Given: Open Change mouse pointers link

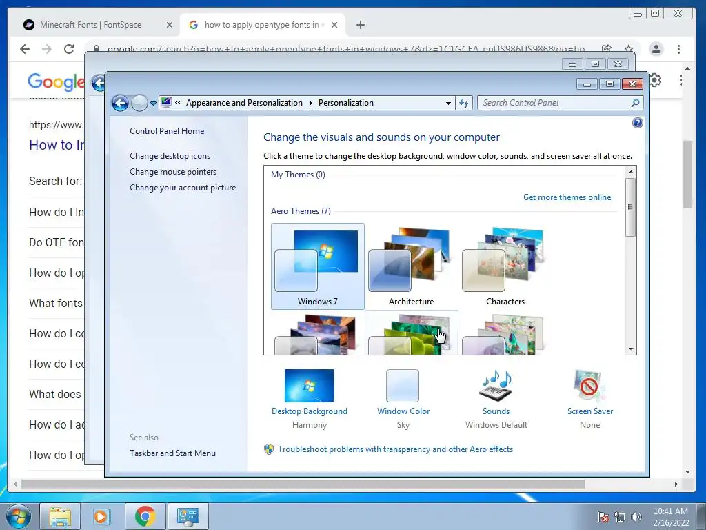Looking at the screenshot, I should pyautogui.click(x=173, y=172).
